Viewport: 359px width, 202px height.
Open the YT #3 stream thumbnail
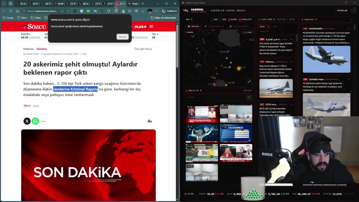pyautogui.click(x=202, y=134)
